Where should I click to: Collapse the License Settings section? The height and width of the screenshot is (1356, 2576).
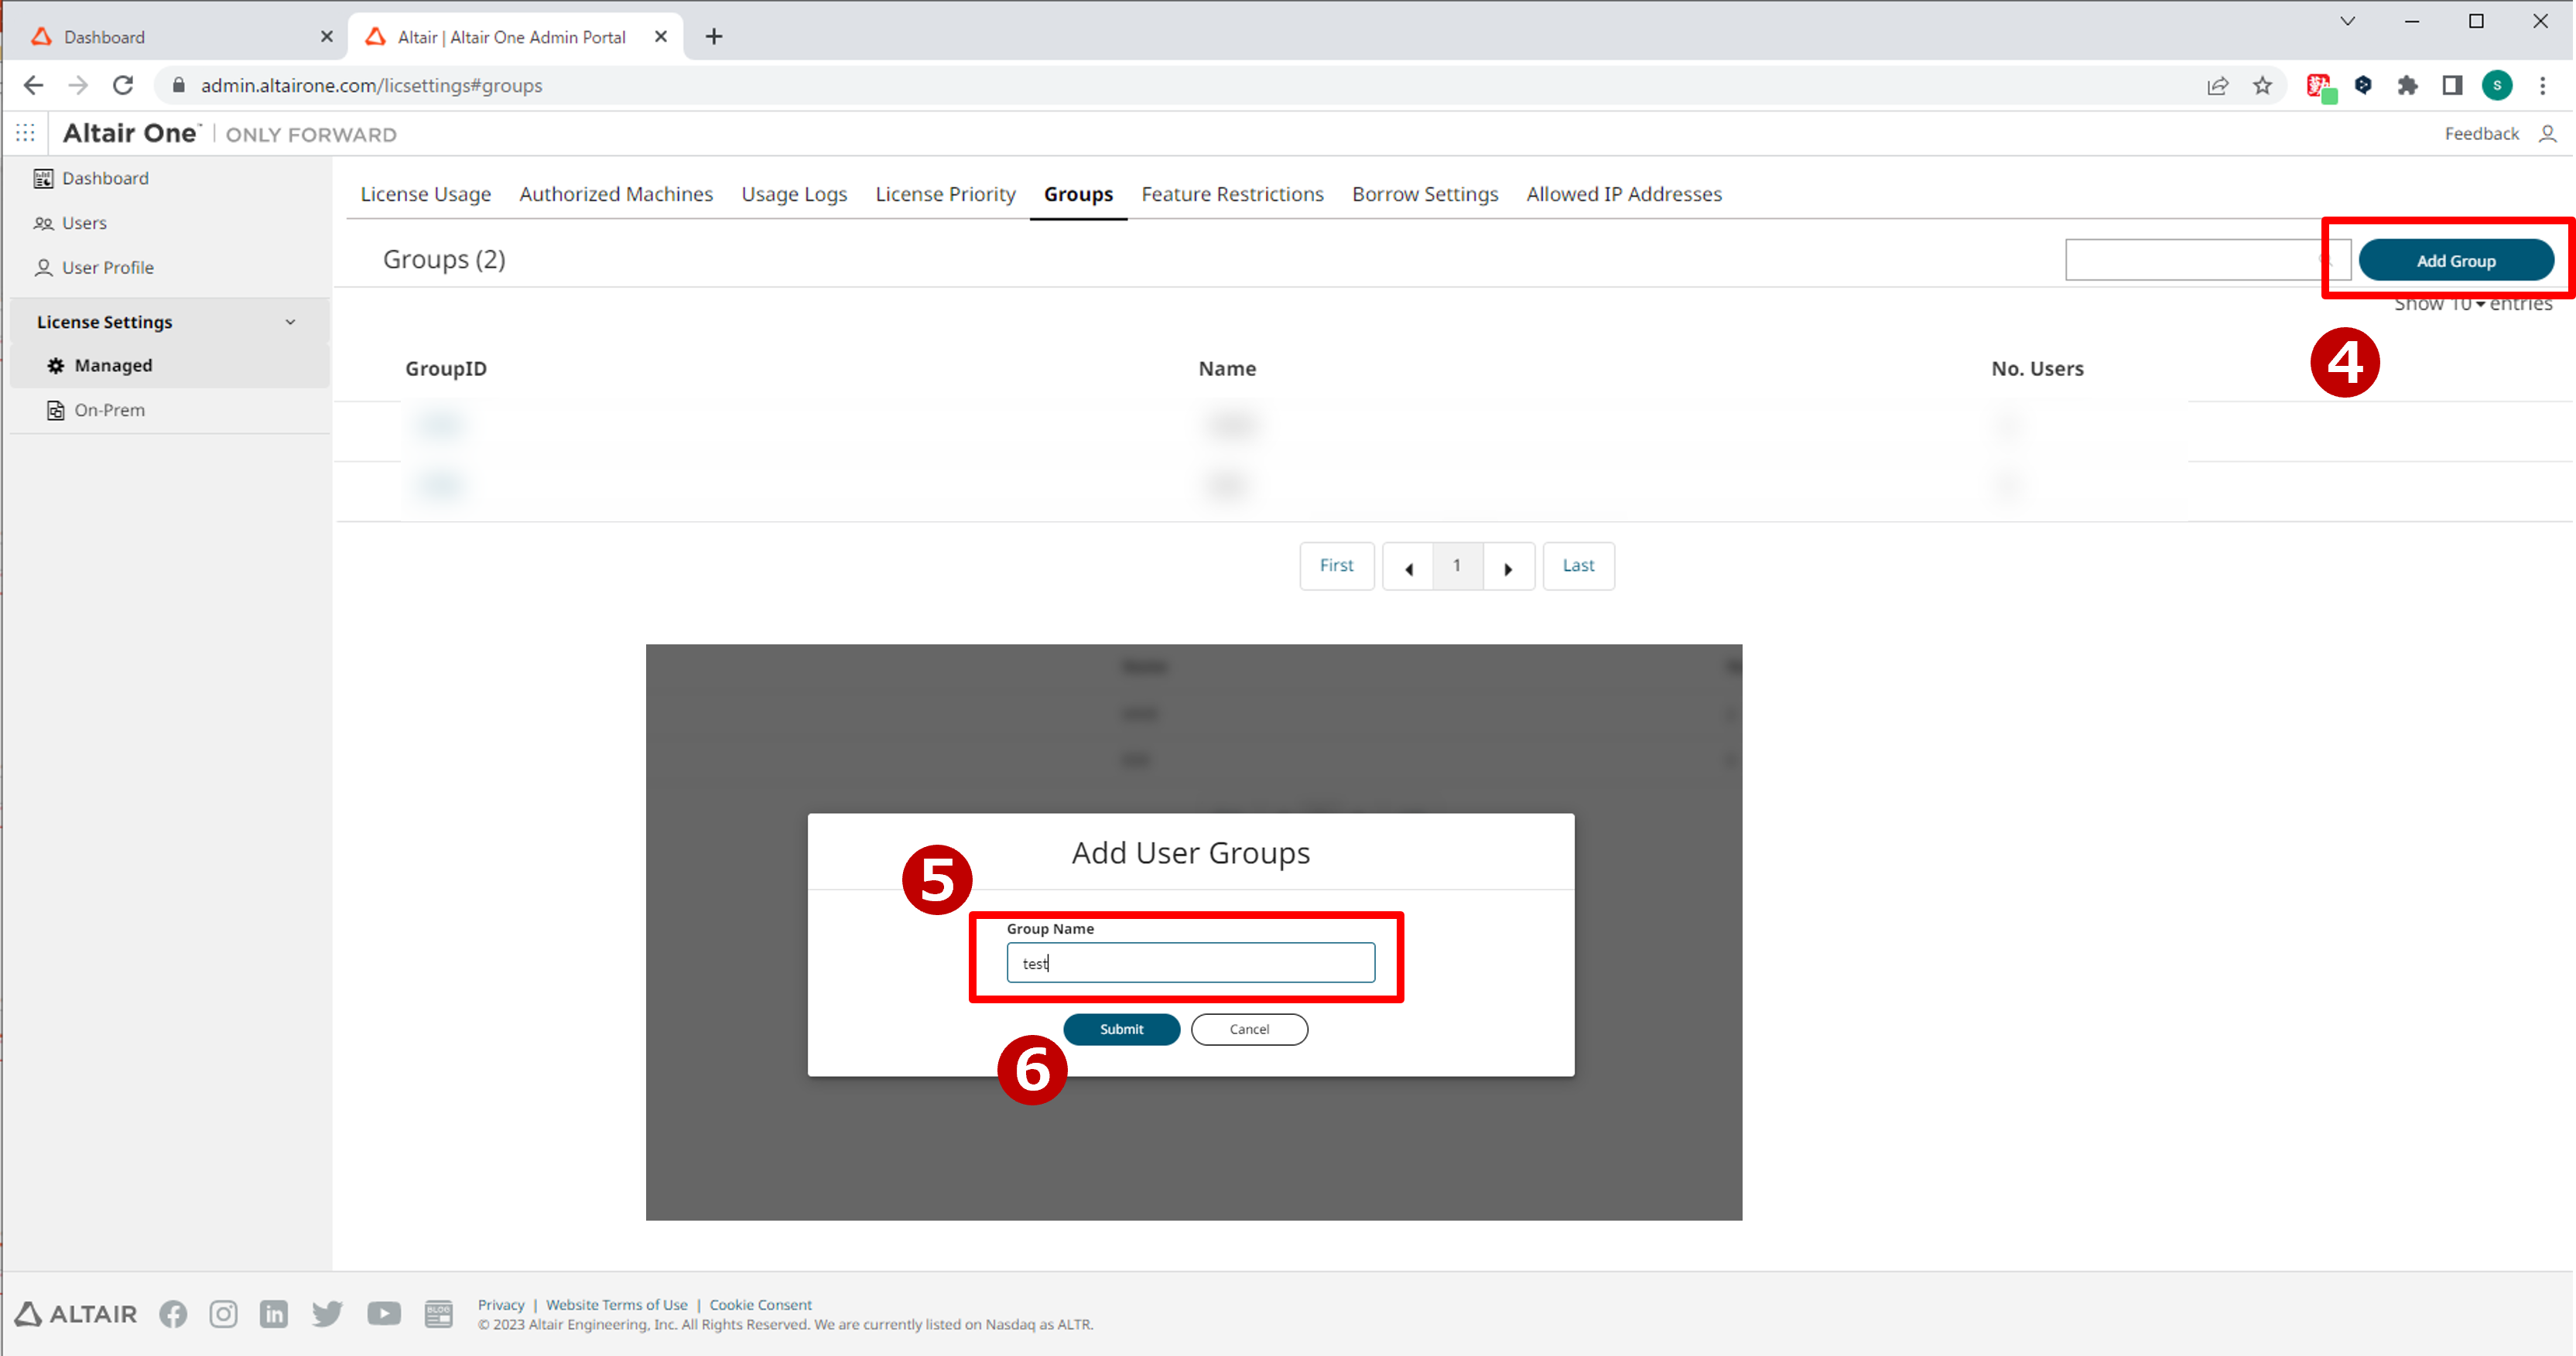click(290, 322)
